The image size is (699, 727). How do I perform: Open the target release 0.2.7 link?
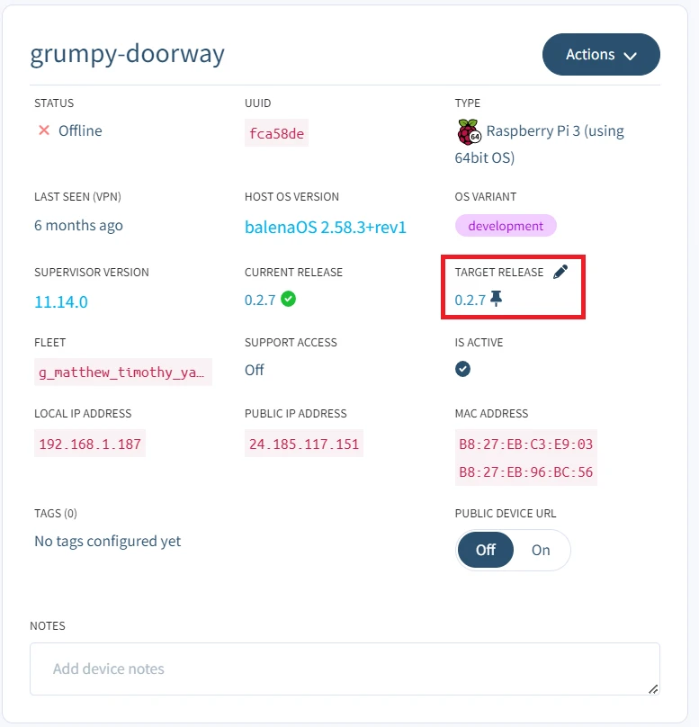pyautogui.click(x=470, y=300)
